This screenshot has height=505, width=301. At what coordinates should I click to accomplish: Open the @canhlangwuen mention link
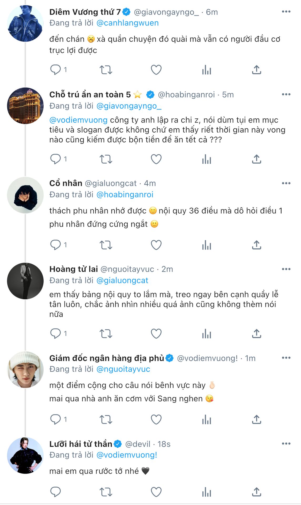[127, 23]
